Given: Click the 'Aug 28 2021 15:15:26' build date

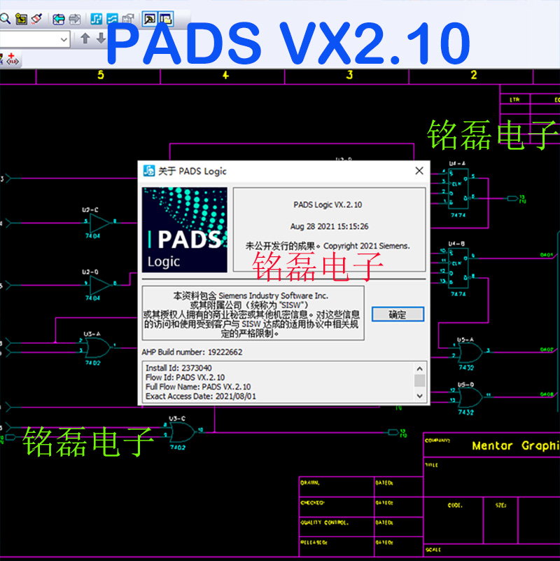Looking at the screenshot, I should [329, 226].
